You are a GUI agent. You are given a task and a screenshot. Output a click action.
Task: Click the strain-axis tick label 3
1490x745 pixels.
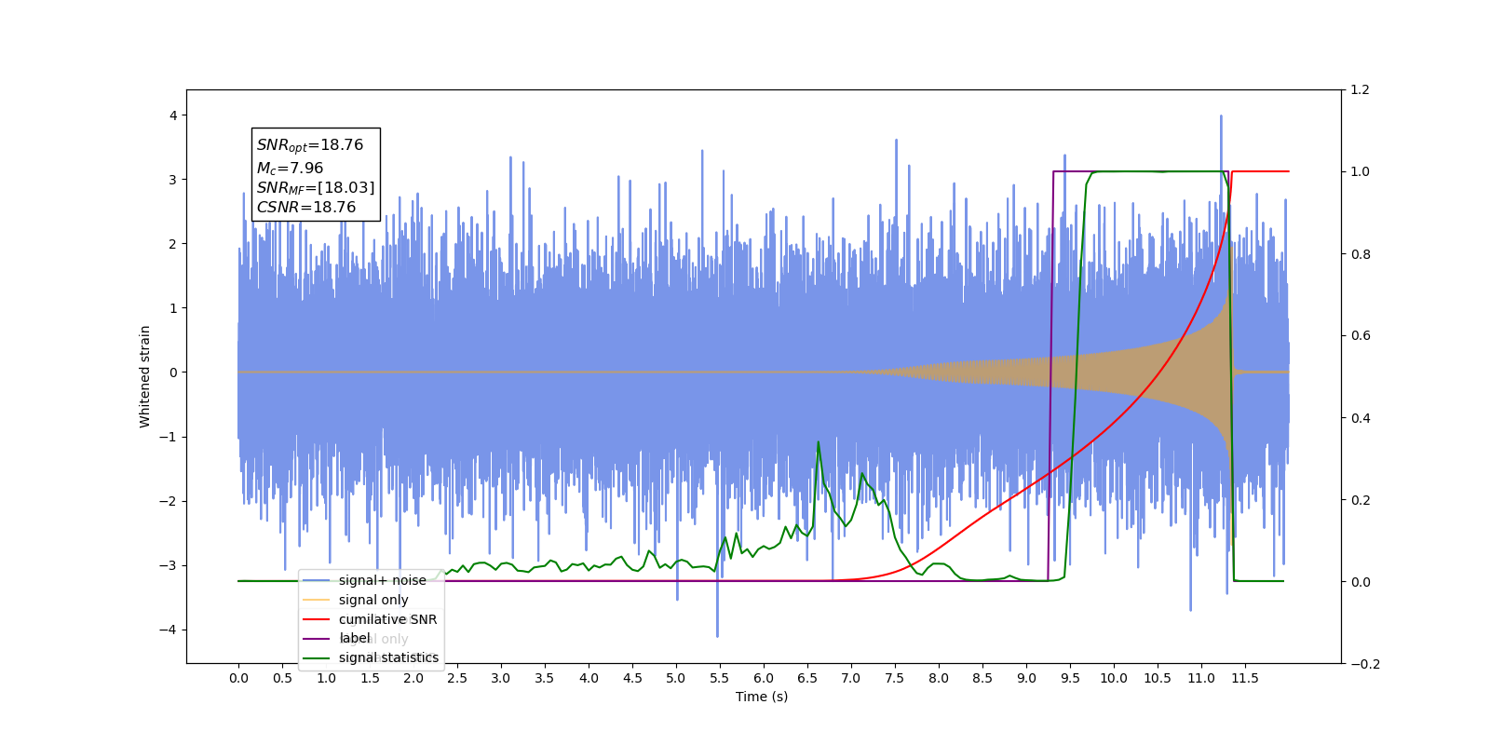[x=173, y=180]
